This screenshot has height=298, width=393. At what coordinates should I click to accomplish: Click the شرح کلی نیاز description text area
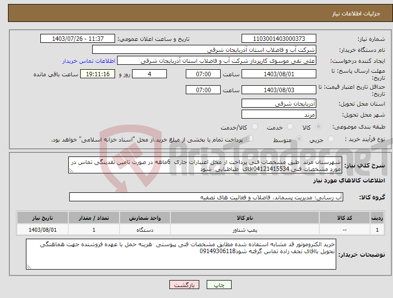205,165
